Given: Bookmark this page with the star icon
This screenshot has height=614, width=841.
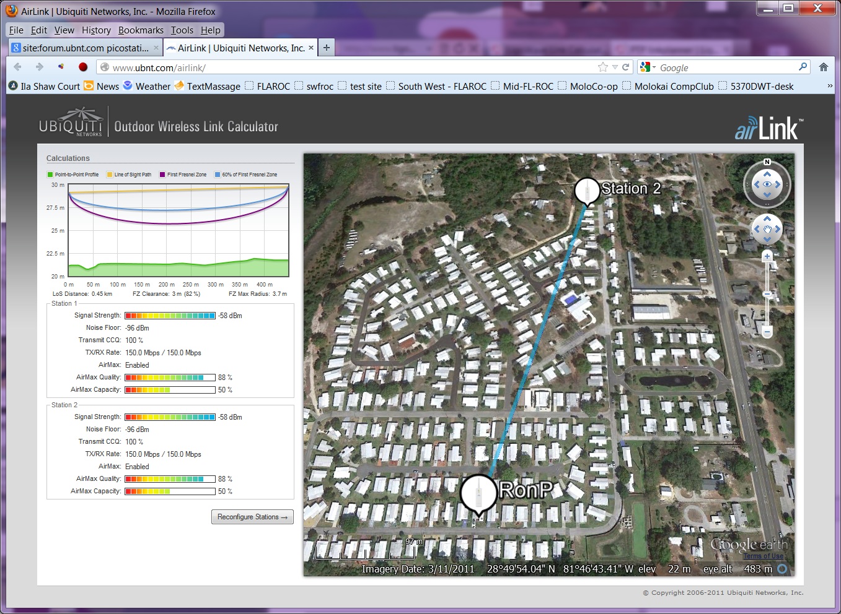Looking at the screenshot, I should coord(602,67).
